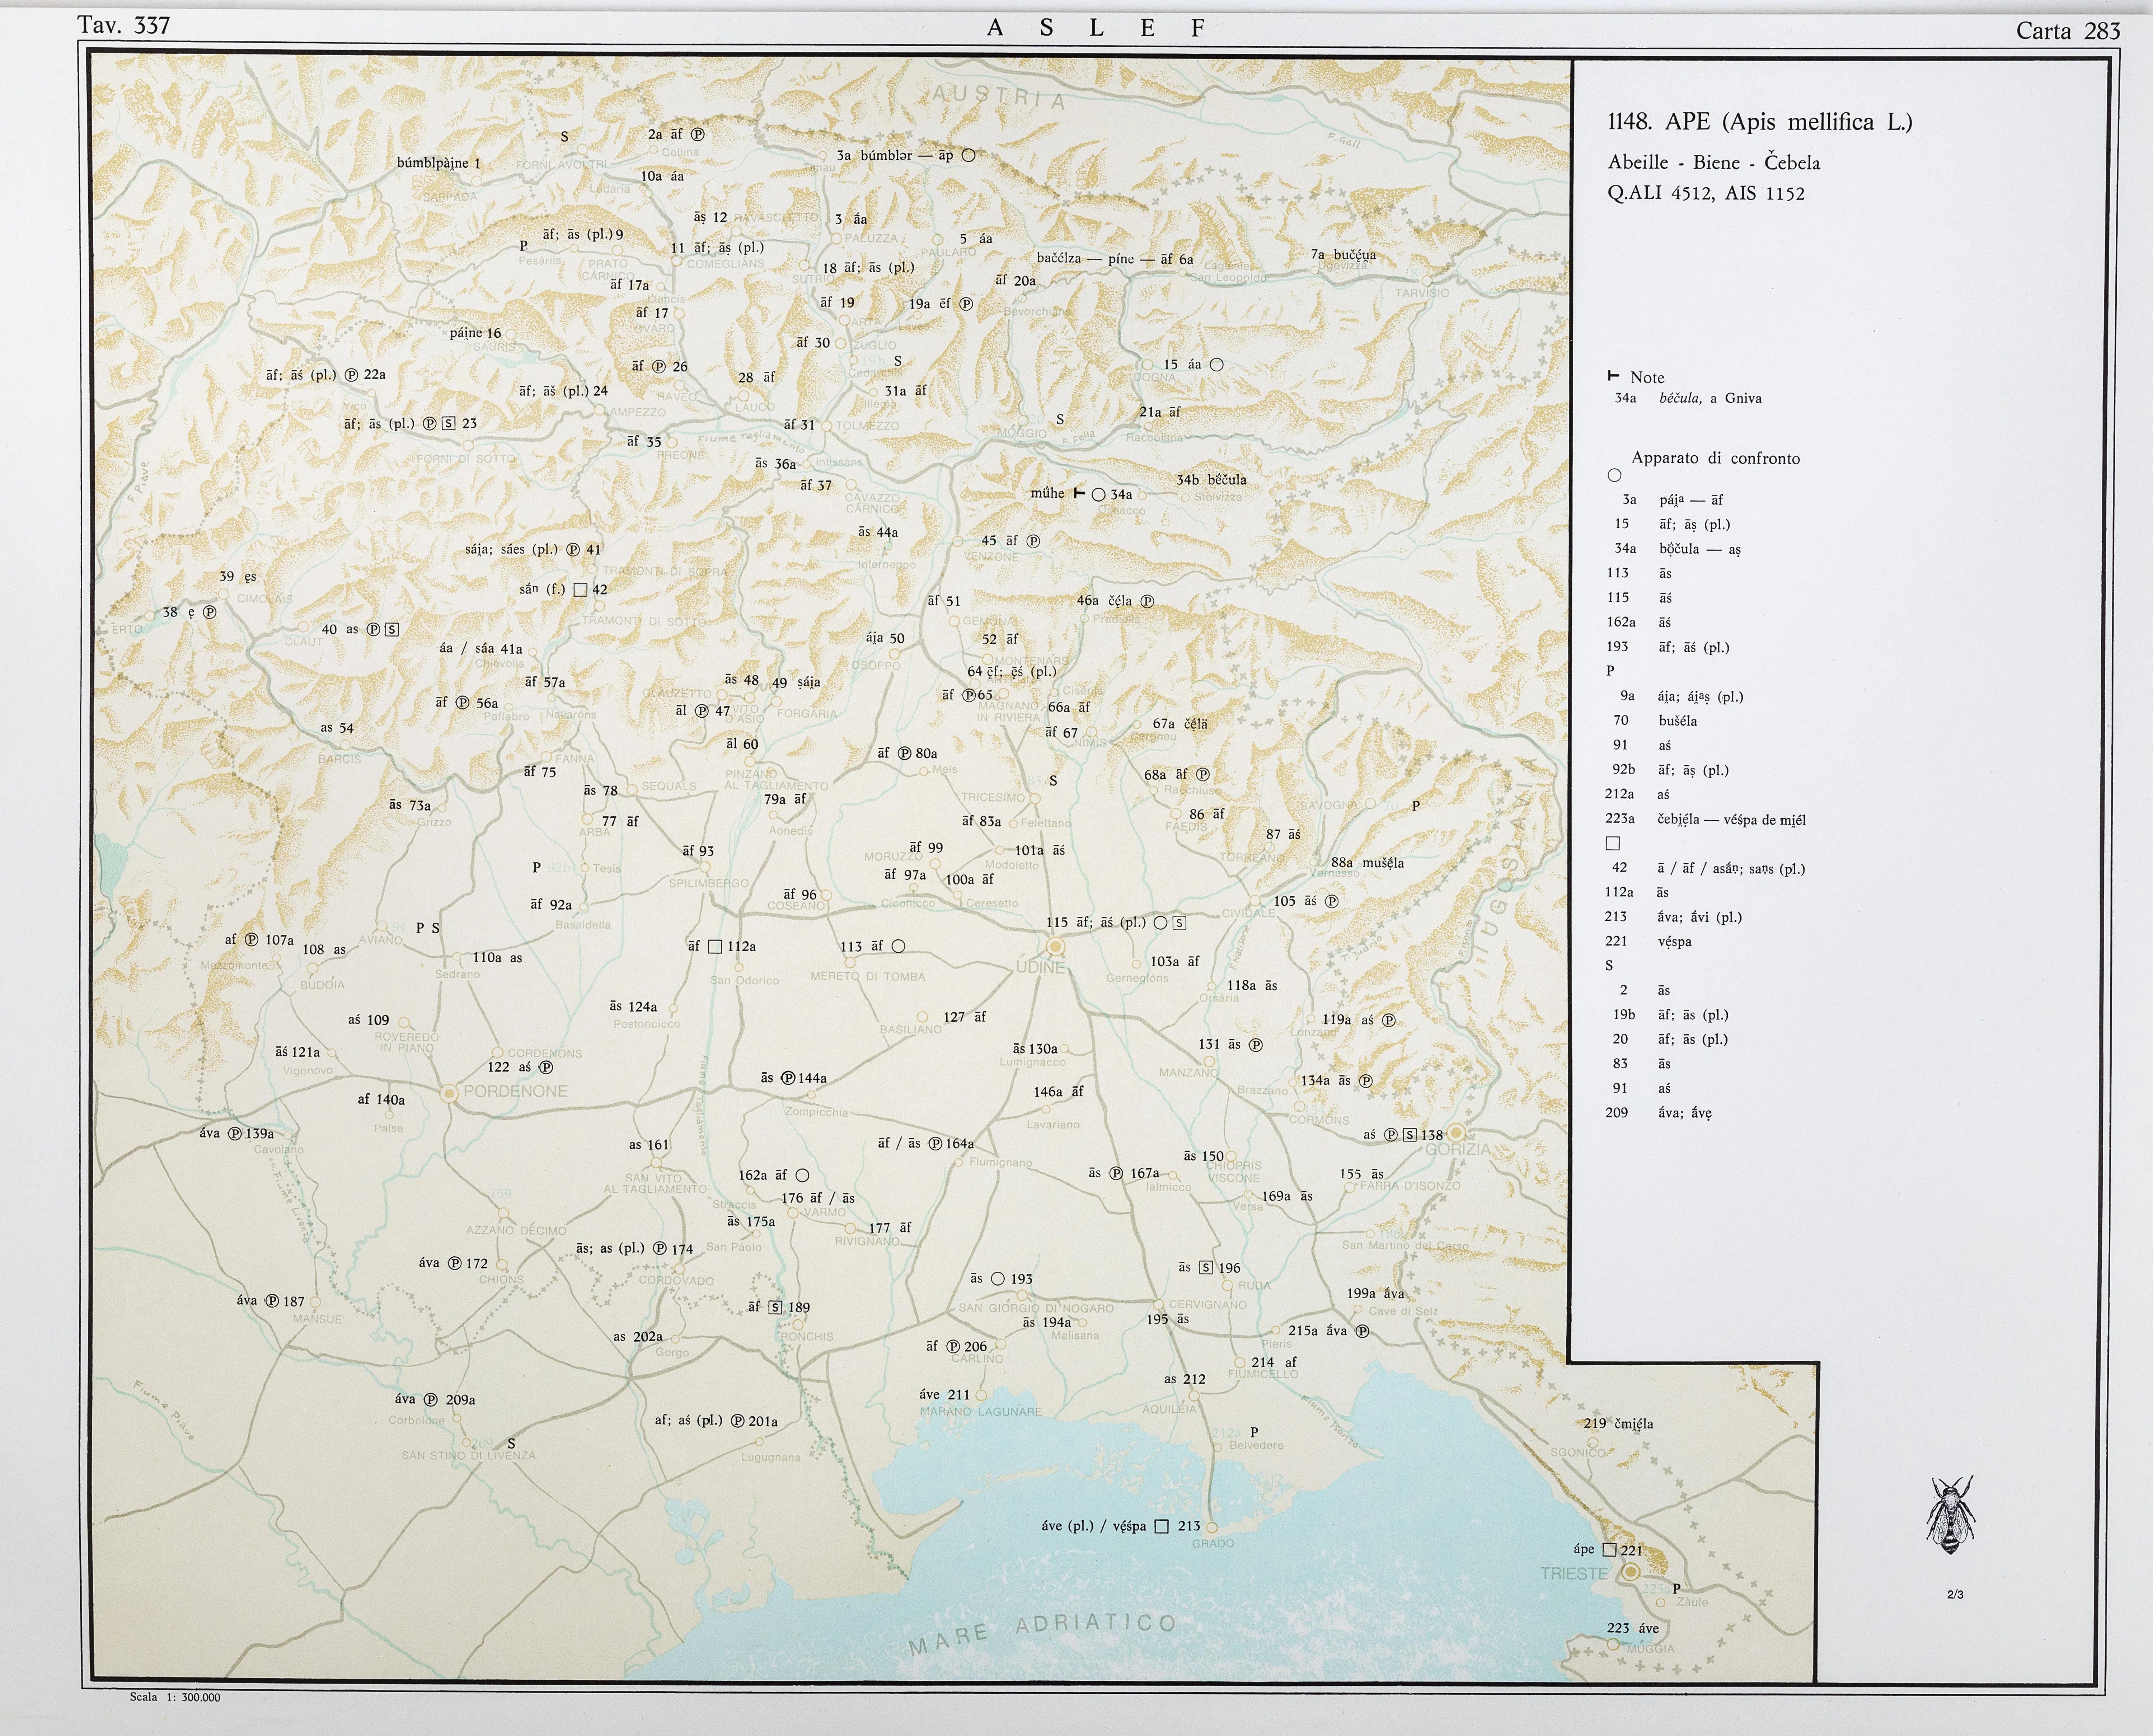The height and width of the screenshot is (1736, 2153).
Task: Click the 'Tav. 337' header label
Action: click(125, 26)
